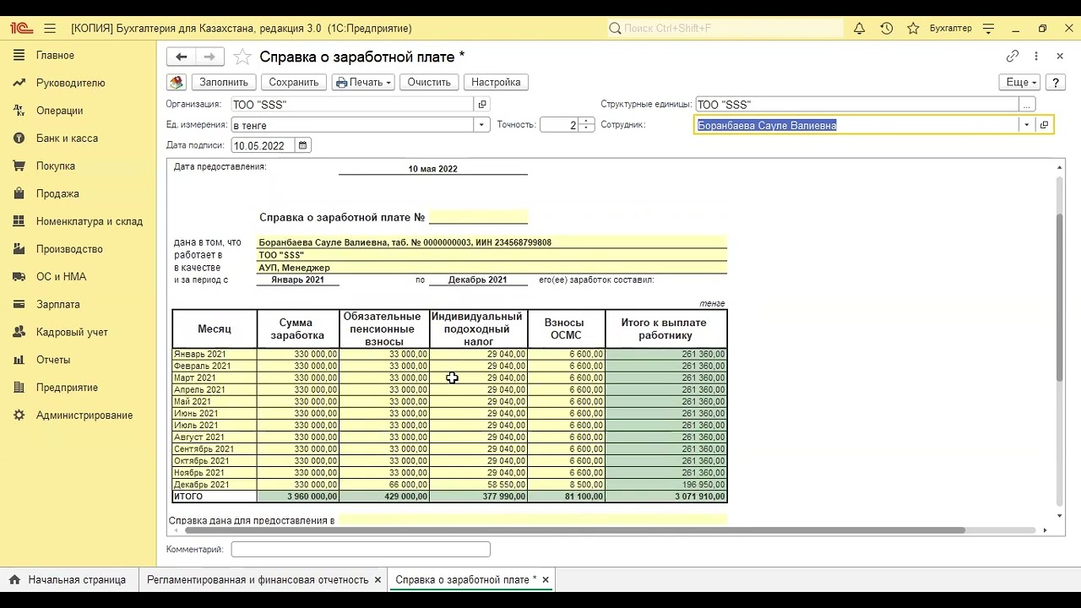Open the Производство section
1081x608 pixels.
69,249
